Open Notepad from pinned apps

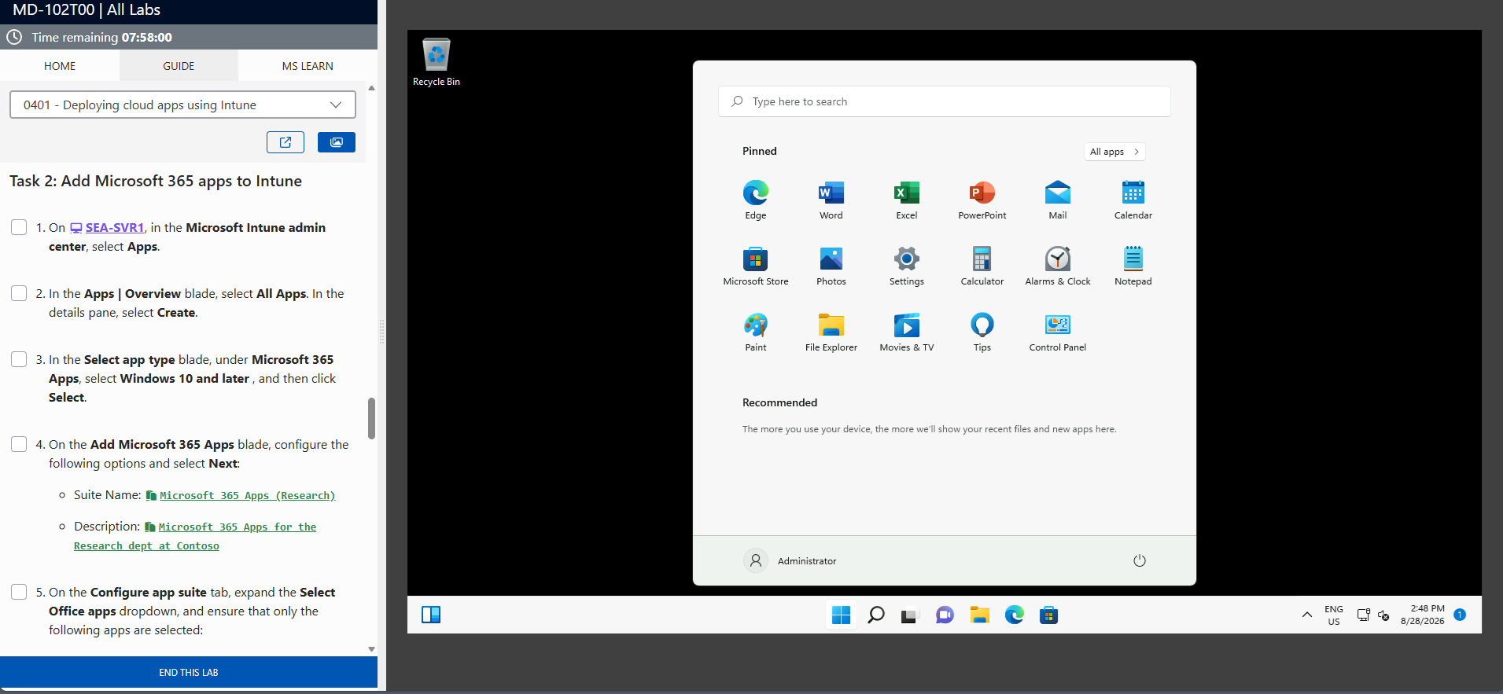point(1133,266)
